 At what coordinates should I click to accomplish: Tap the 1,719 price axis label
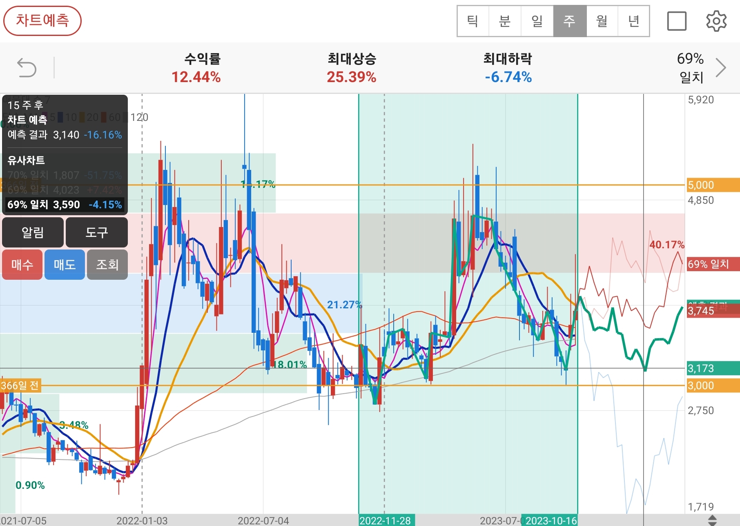point(701,507)
